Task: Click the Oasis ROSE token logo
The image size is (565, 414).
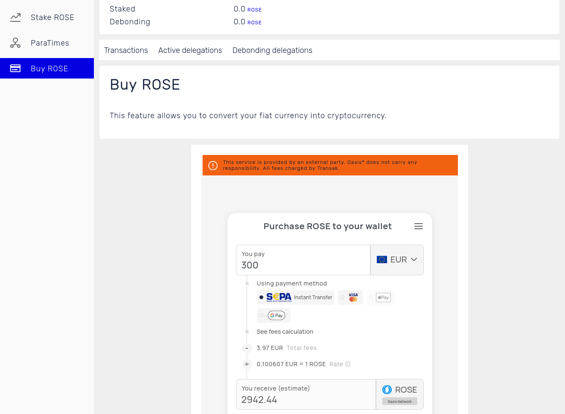Action: tap(387, 390)
